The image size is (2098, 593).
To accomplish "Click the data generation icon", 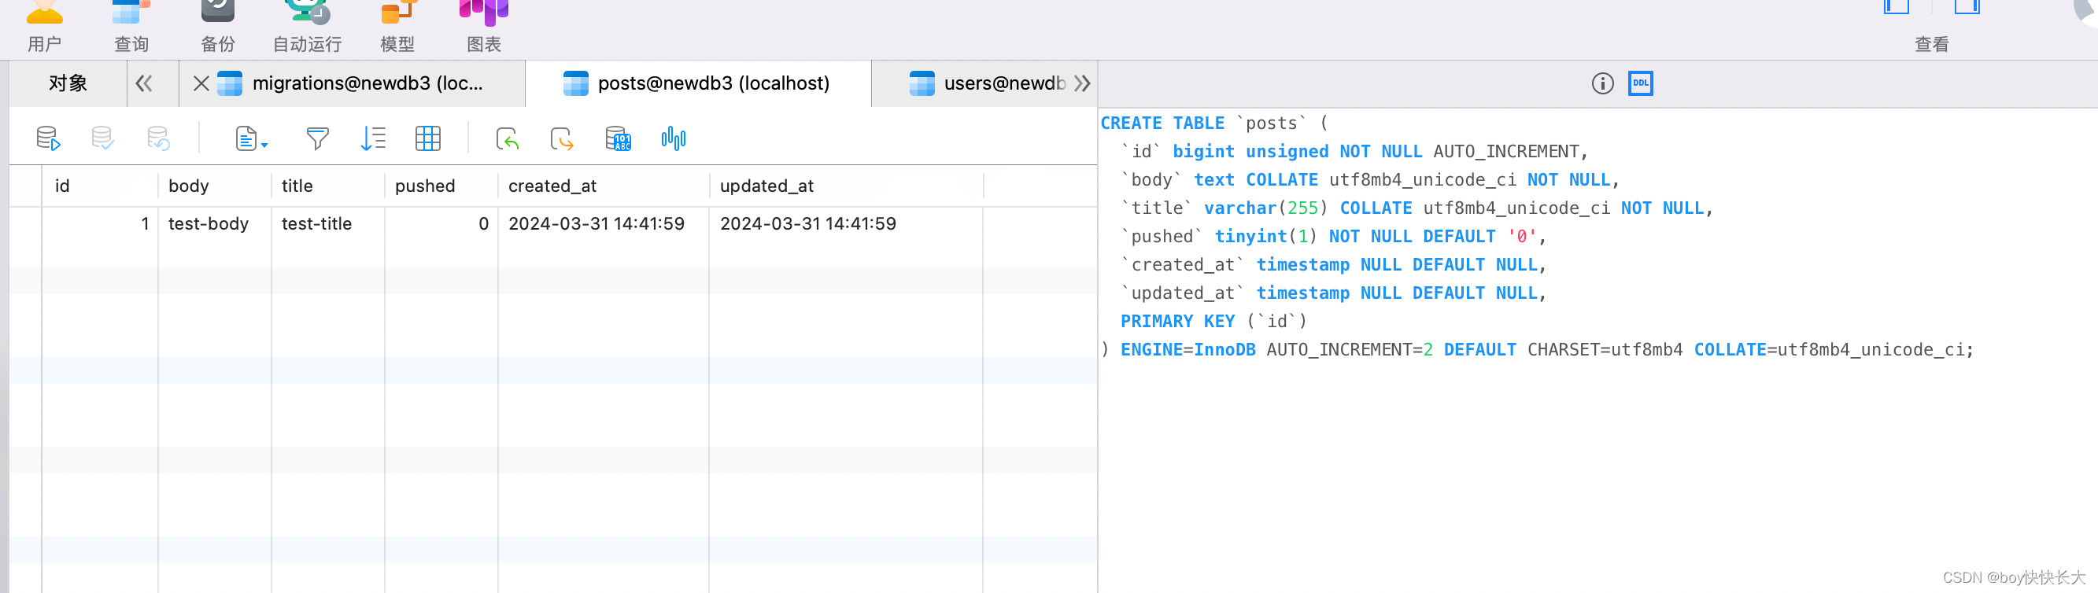I will (619, 138).
